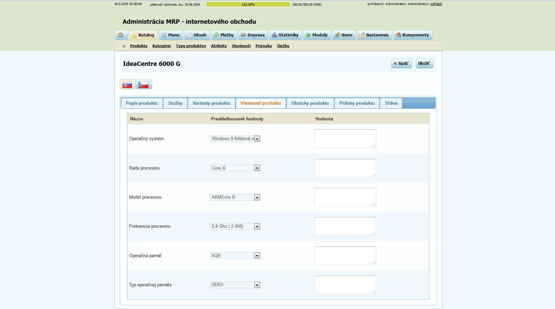Go to Atribúty submenu link

pyautogui.click(x=219, y=46)
